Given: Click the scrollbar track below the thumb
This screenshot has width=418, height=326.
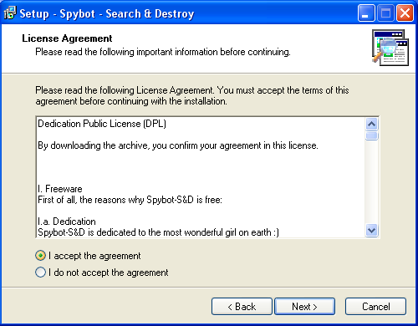Looking at the screenshot, I should [x=372, y=182].
